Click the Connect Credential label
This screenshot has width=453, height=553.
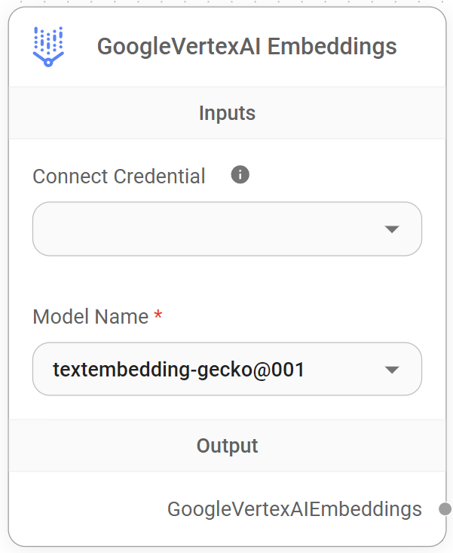click(x=119, y=177)
